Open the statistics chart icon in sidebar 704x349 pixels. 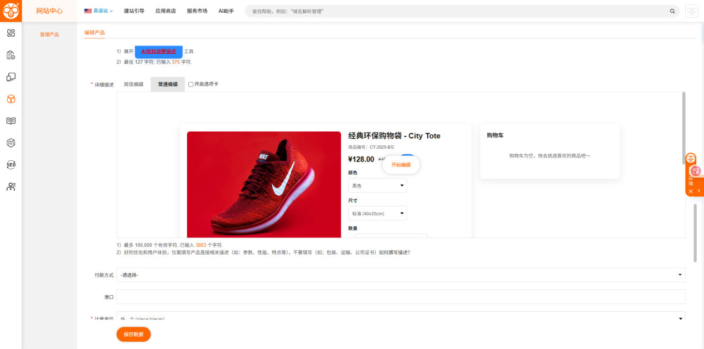click(x=11, y=143)
